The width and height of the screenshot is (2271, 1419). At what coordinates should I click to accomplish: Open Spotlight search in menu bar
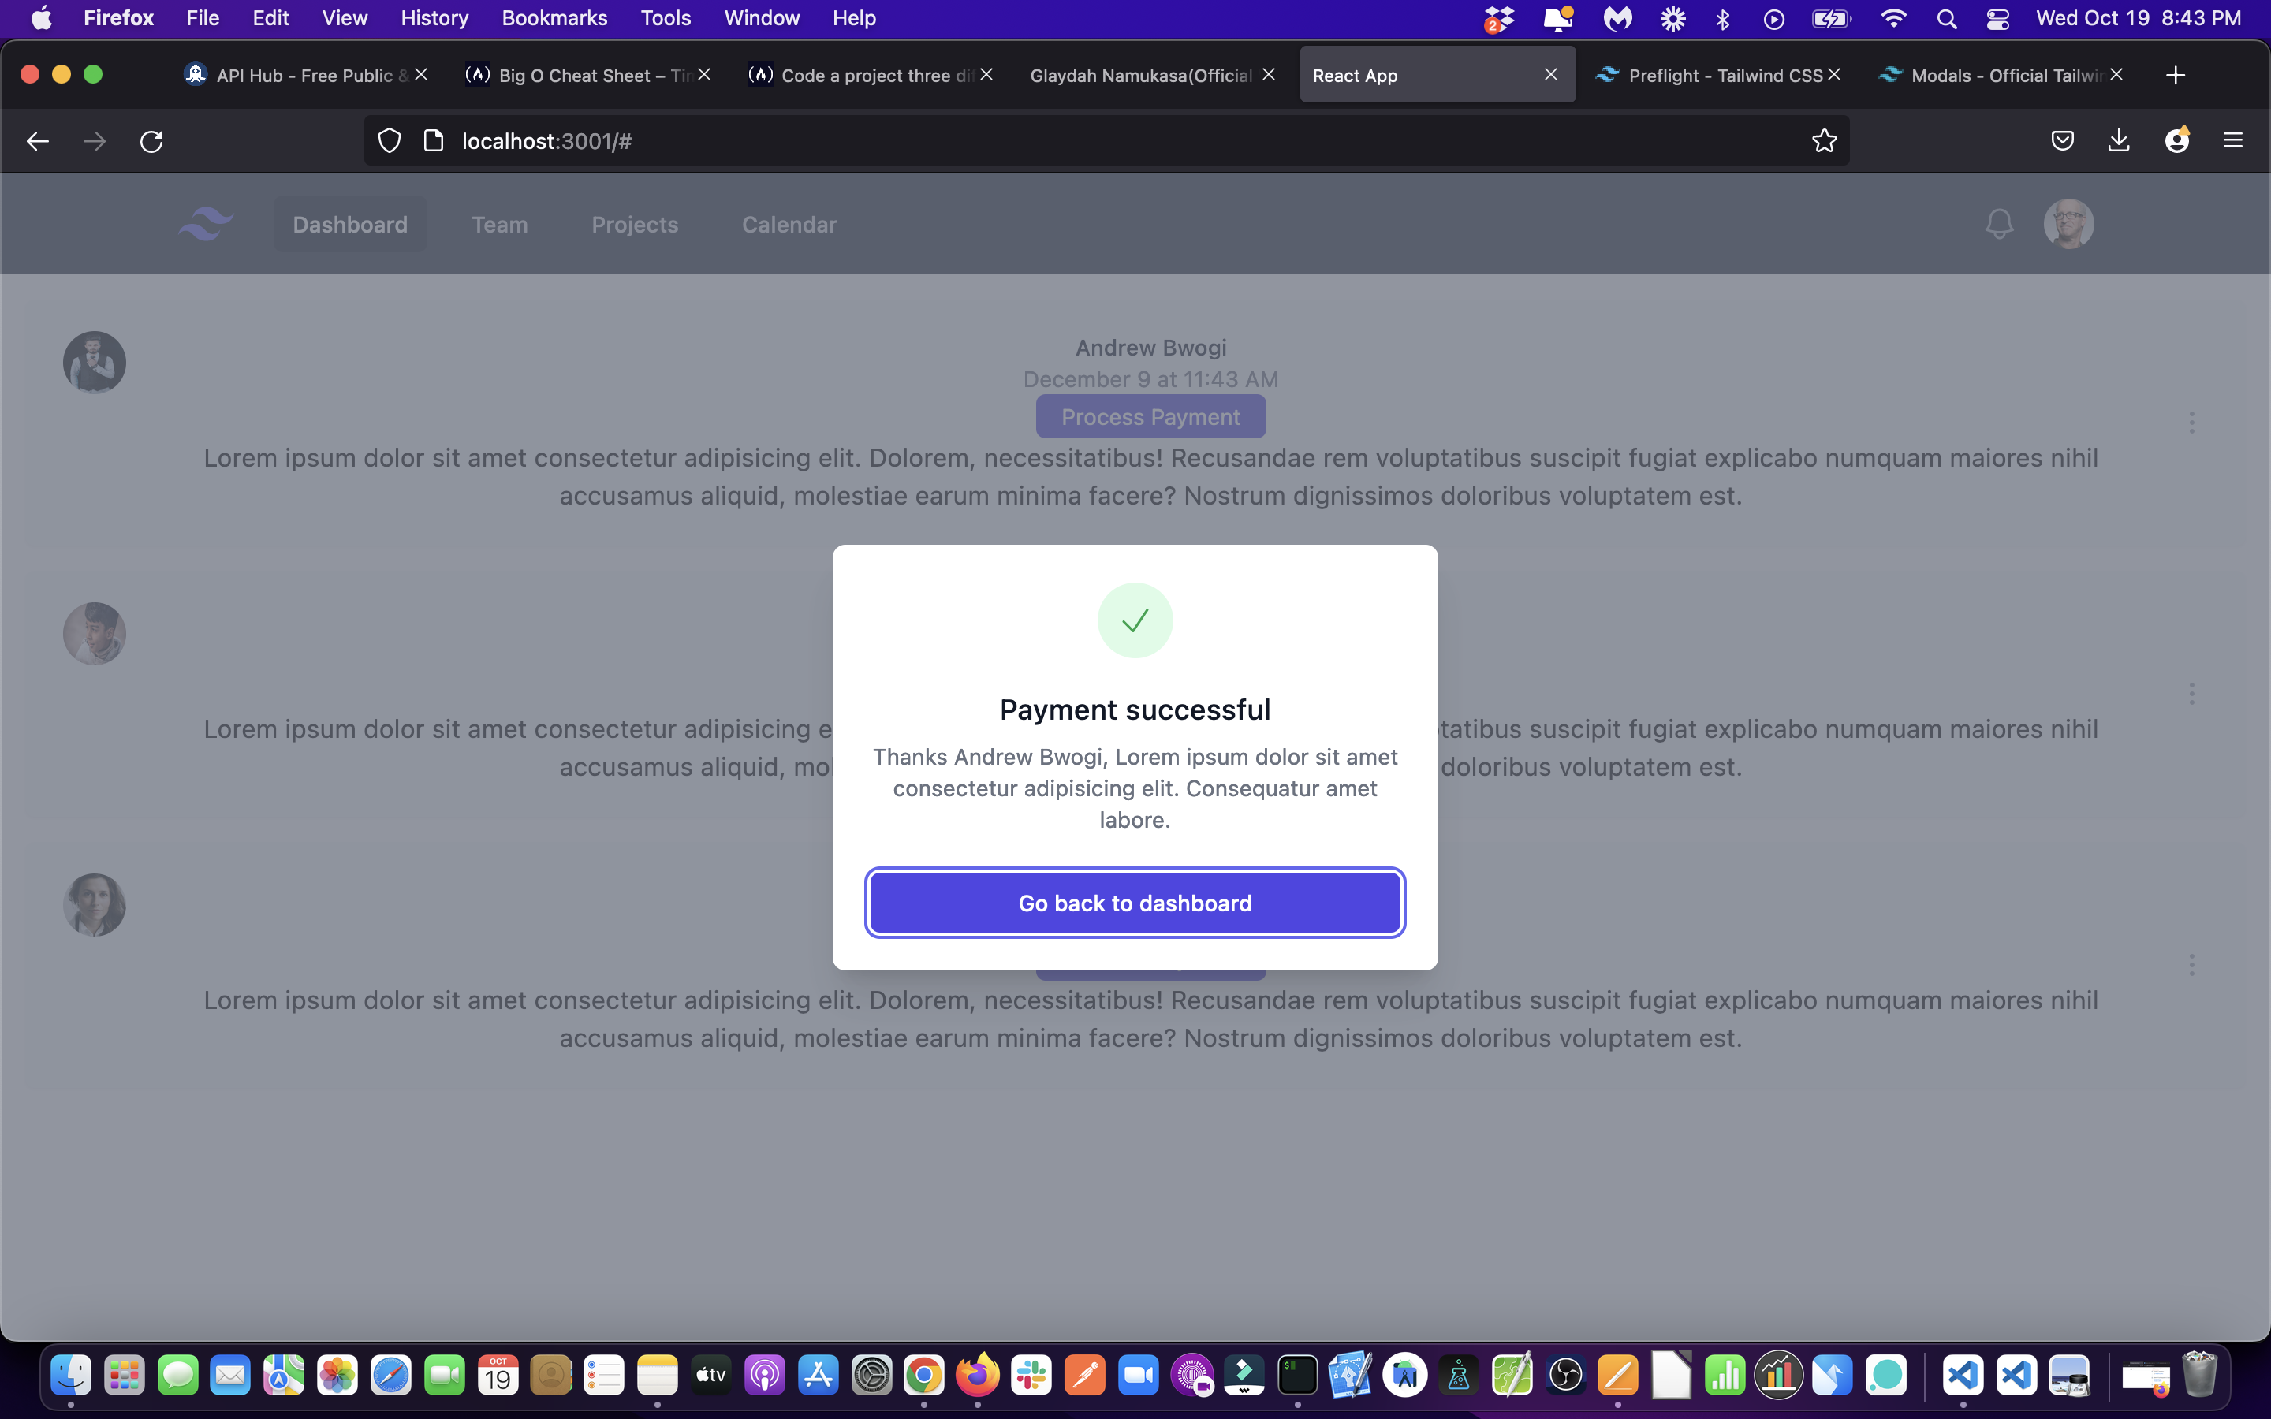1946,19
